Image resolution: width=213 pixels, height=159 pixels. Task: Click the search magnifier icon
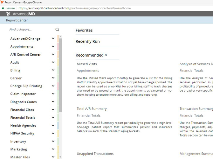57,30
